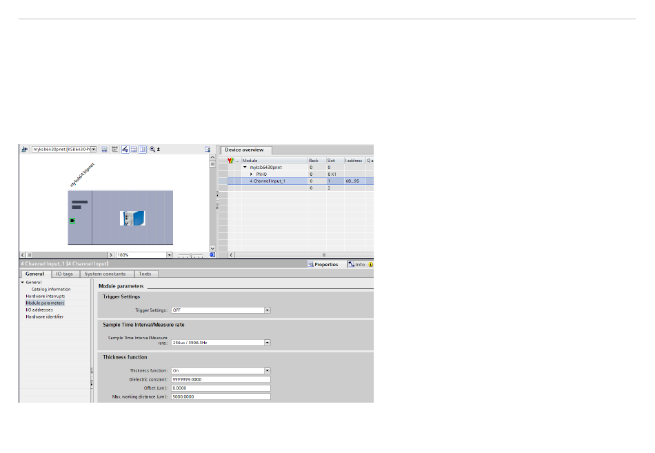Screen dimensions: 655x453
Task: Click the down arrow of the vertical scrollbar
Action: 212,248
